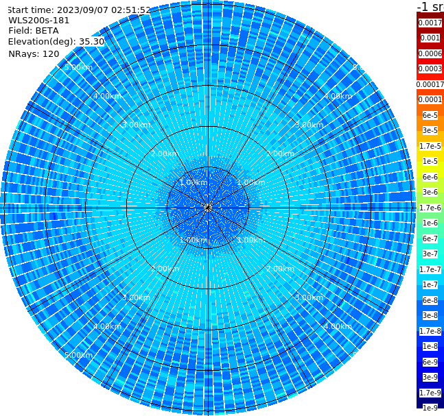Select the 4.00km ring label, upper-right quadrant
Image resolution: width=444 pixels, height=416 pixels.
click(x=338, y=96)
